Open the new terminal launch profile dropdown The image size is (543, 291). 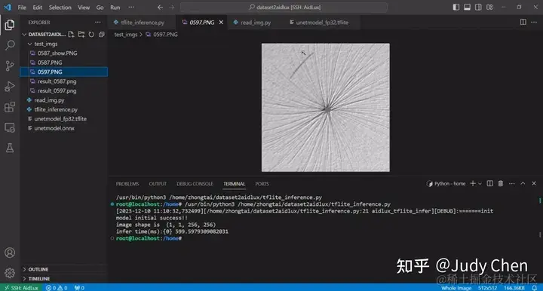point(480,184)
